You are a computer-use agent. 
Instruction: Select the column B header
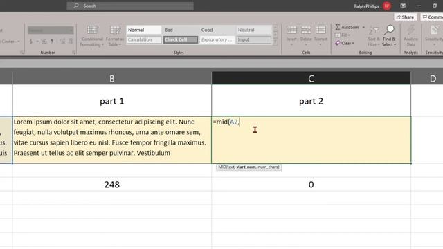pos(112,78)
